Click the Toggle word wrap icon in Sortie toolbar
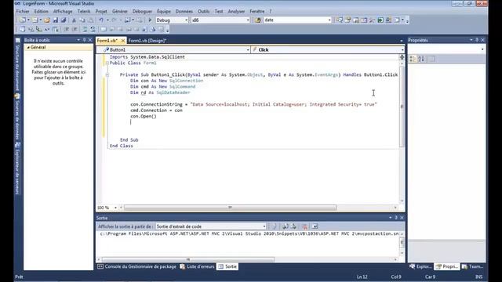The height and width of the screenshot is (282, 502). 315,226
